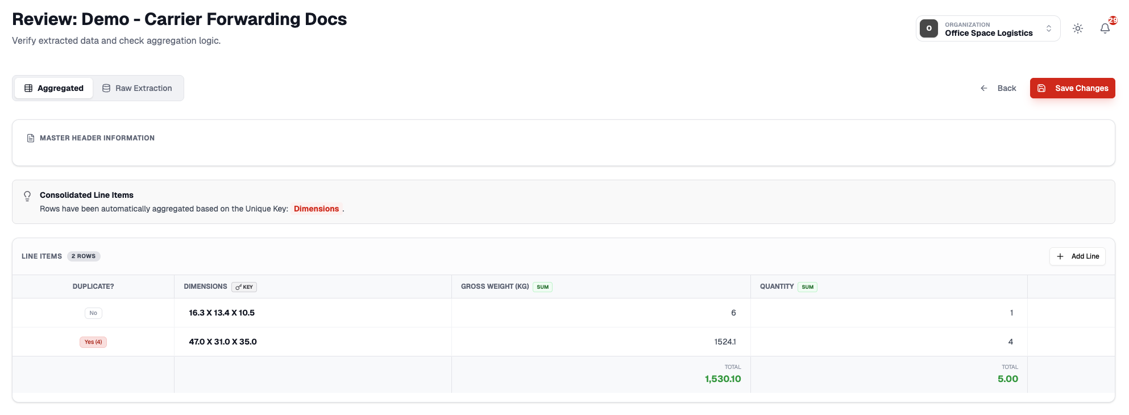Switch to the Raw Extraction tab
Viewport: 1129px width, 415px height.
[x=137, y=88]
